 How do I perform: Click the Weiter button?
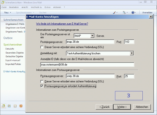tap(122, 107)
